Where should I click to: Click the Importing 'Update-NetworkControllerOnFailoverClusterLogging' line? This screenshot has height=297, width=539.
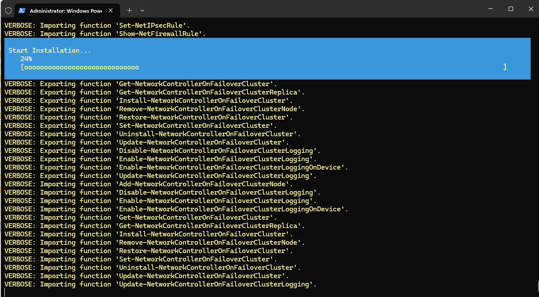point(160,284)
